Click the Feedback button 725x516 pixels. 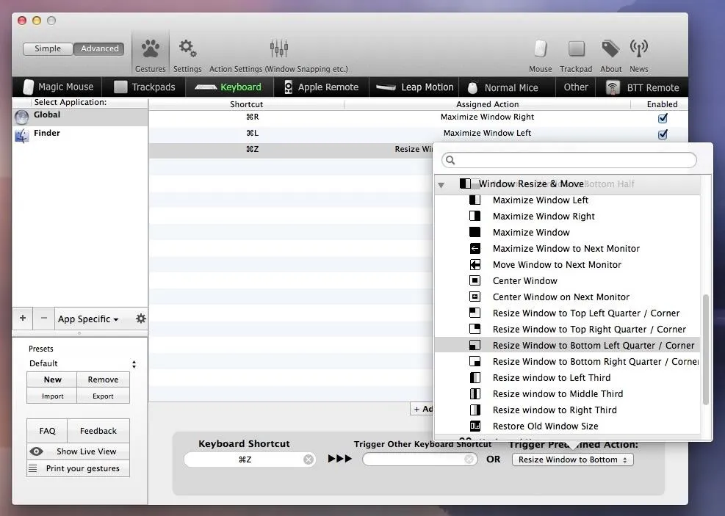(98, 431)
